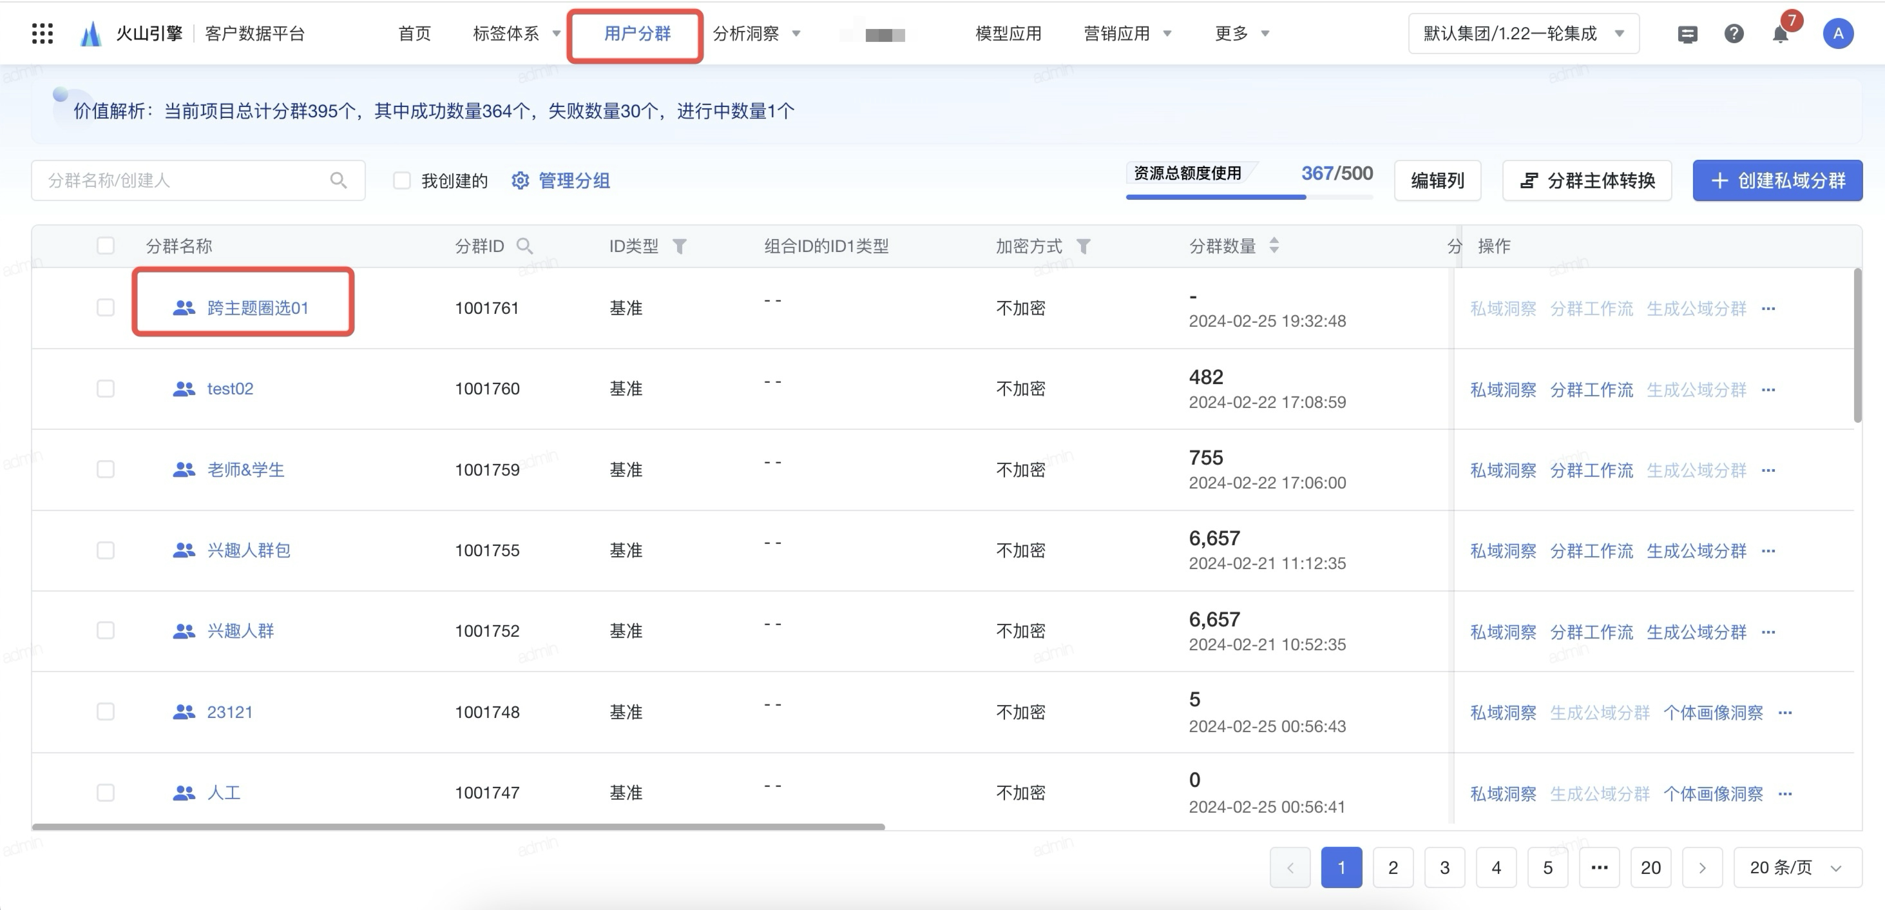Click the group icon beside test02
The image size is (1885, 910).
point(184,389)
